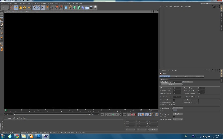
Task: Select the Live Selection tool
Action: [x=12, y=8]
